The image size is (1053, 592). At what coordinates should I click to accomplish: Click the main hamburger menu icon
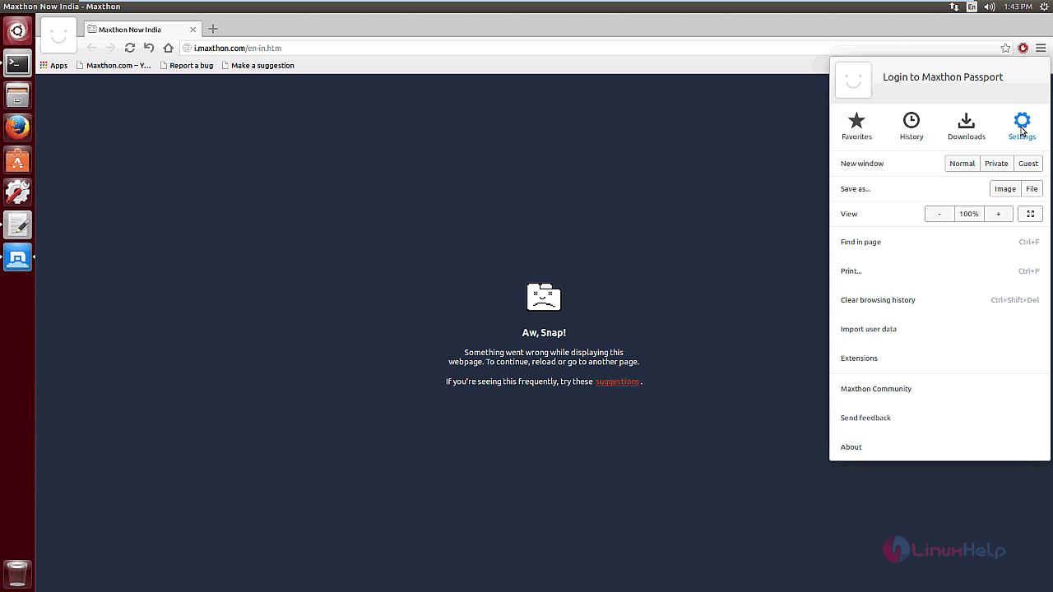click(1041, 48)
